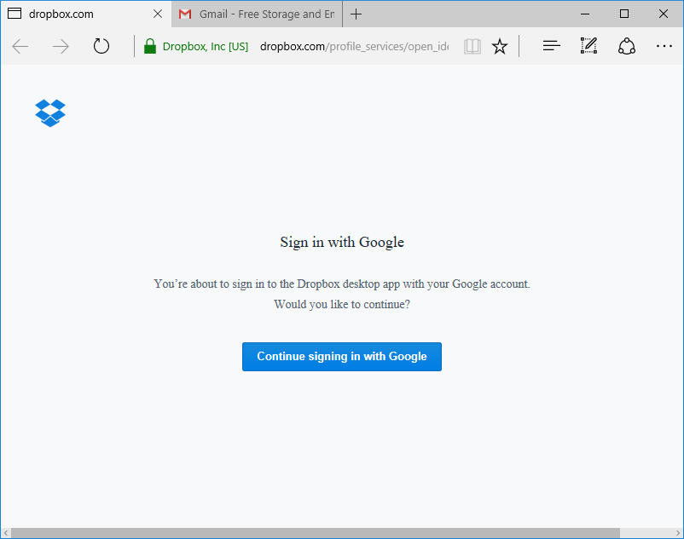Close the browser window
The height and width of the screenshot is (539, 684).
tap(663, 14)
